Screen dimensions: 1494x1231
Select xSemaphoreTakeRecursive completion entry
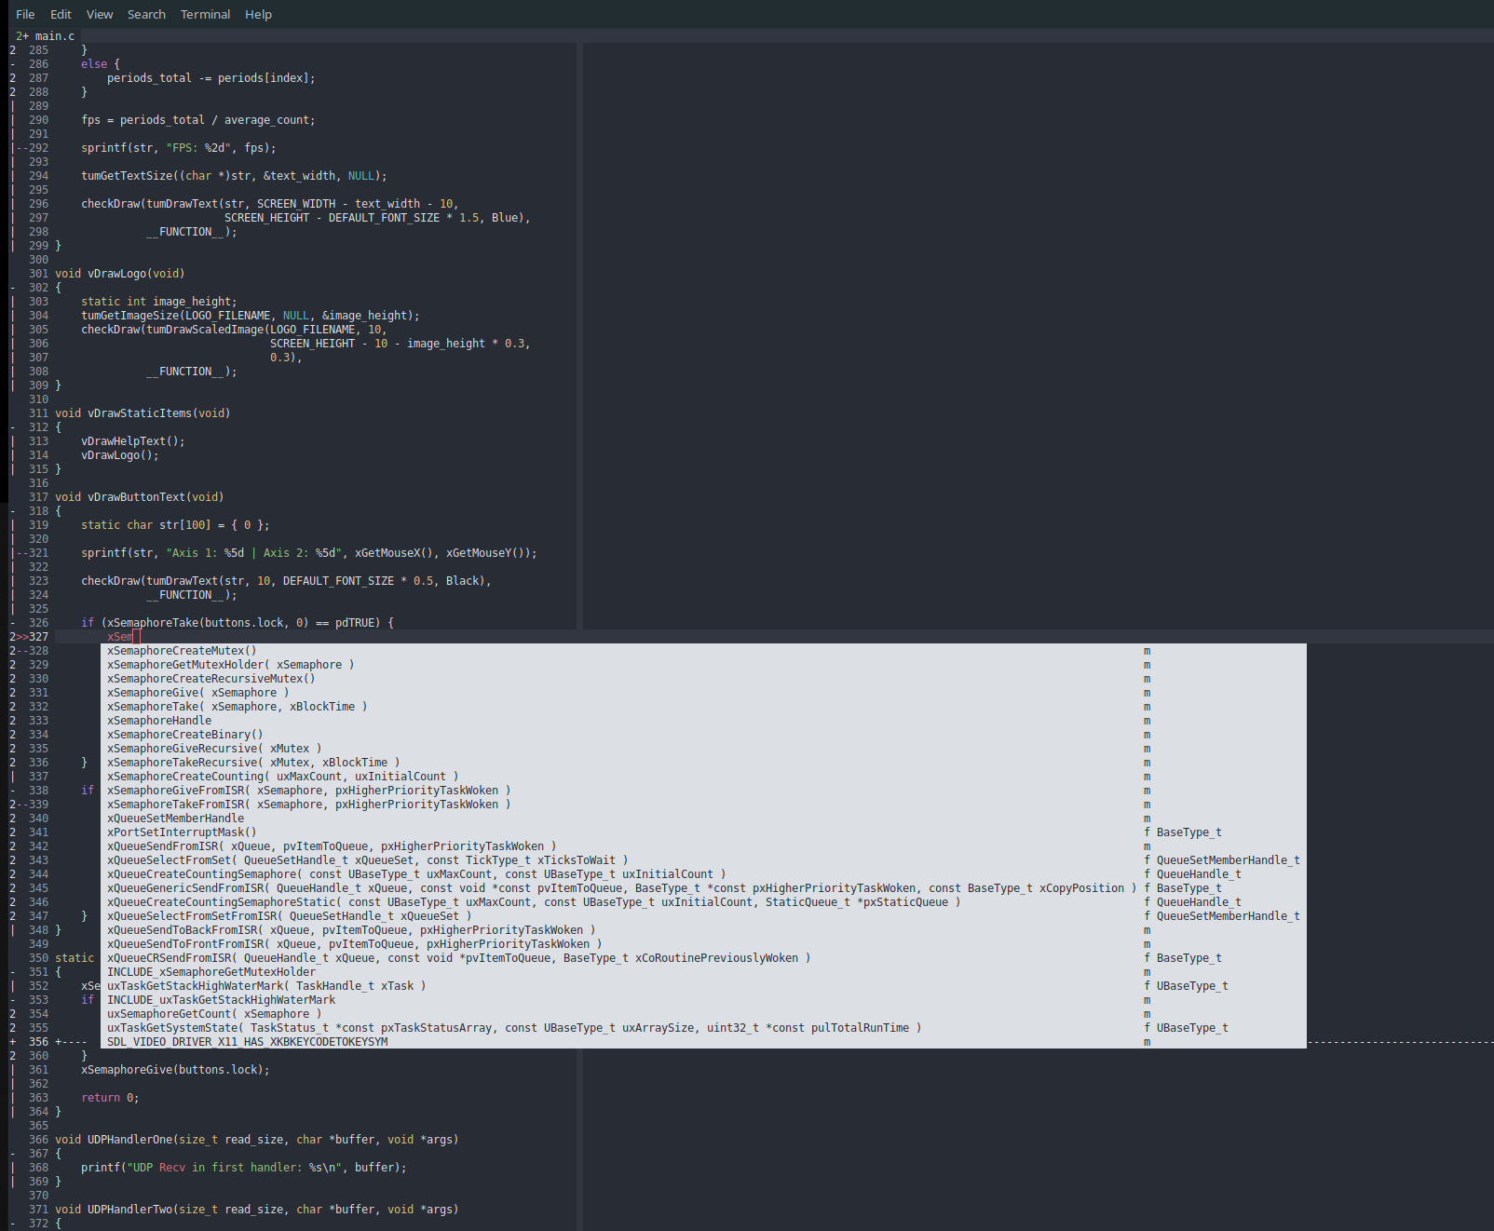pyautogui.click(x=703, y=763)
